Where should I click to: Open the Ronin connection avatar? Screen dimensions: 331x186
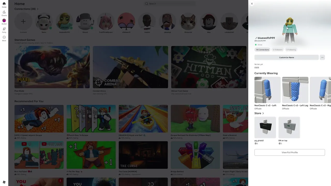click(44, 21)
